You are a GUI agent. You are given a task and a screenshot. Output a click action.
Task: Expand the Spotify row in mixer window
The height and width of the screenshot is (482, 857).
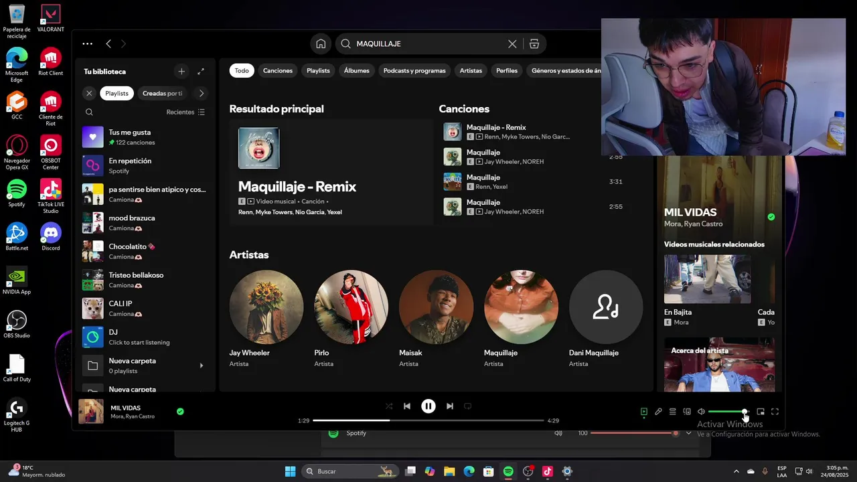pos(688,433)
